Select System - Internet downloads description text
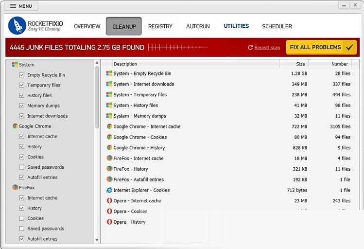Screen dimensions: 364x249 [x=144, y=84]
